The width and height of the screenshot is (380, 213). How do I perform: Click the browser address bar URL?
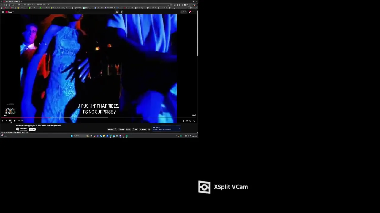pos(30,5)
